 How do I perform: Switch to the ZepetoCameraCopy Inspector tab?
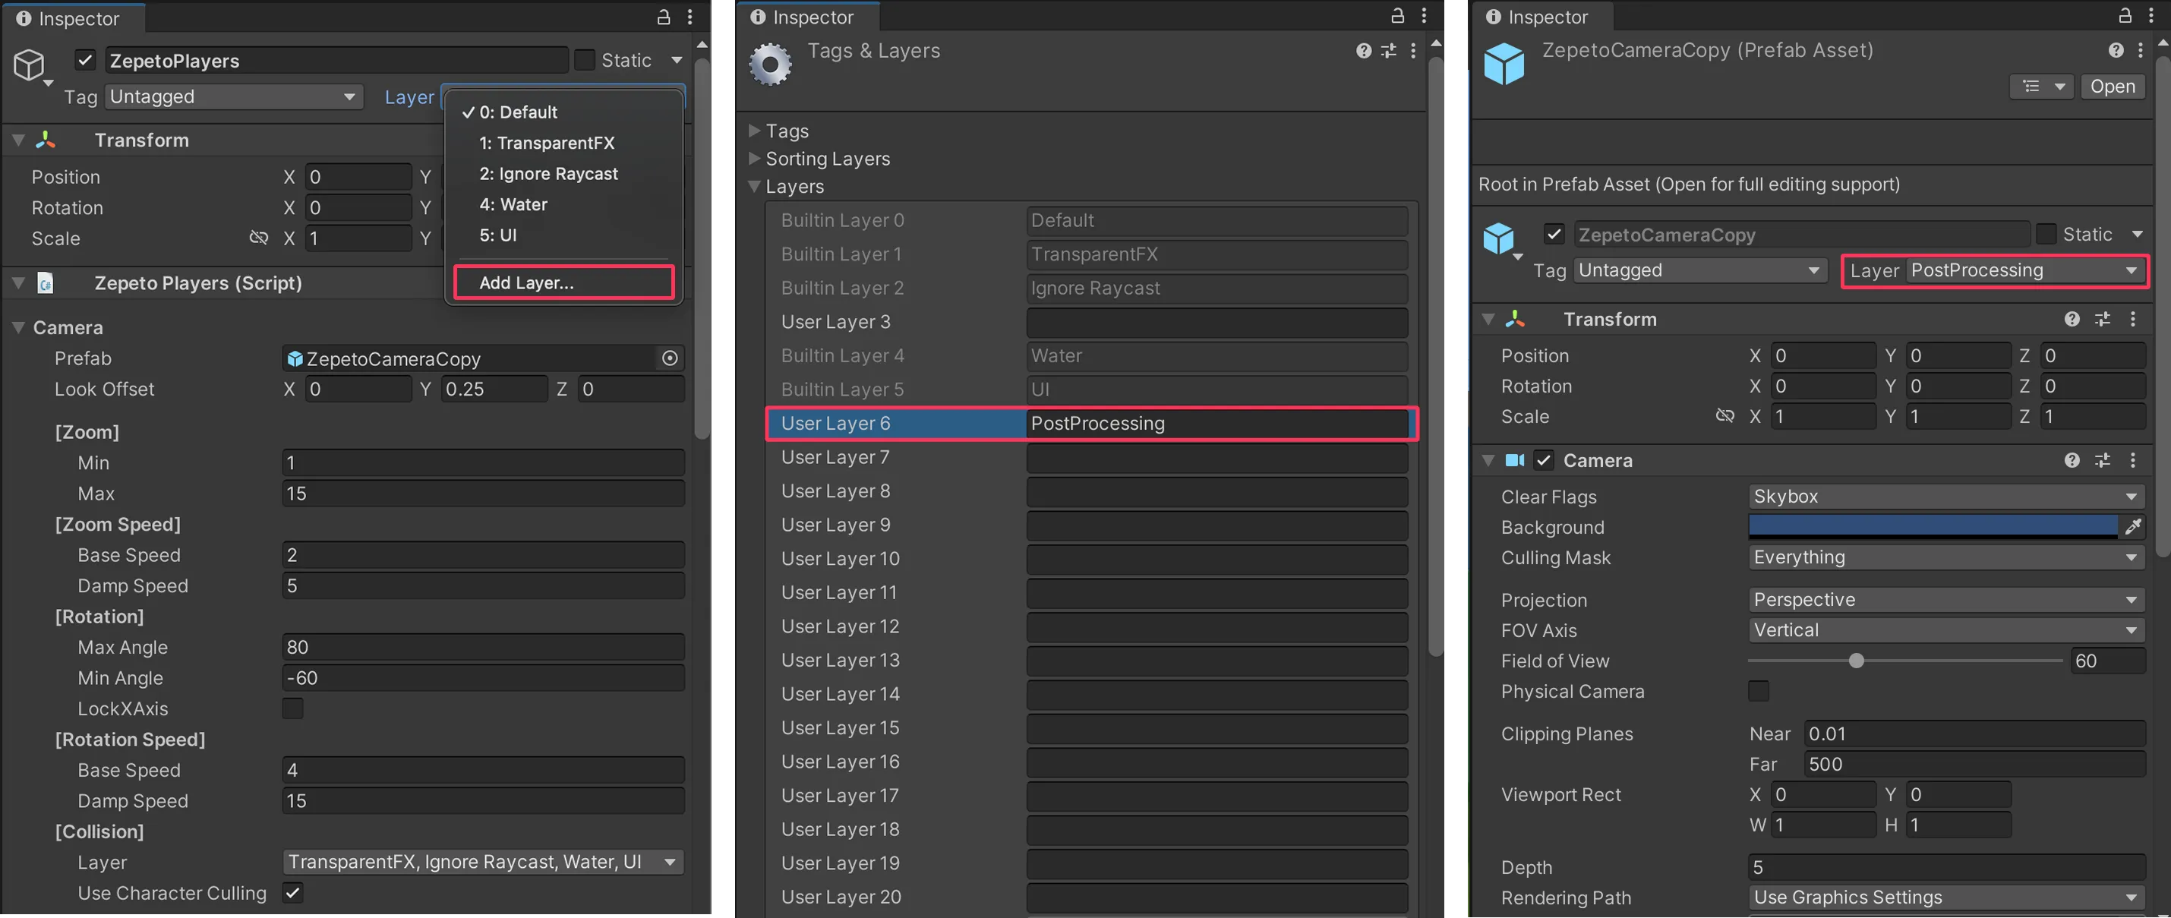pos(1542,17)
